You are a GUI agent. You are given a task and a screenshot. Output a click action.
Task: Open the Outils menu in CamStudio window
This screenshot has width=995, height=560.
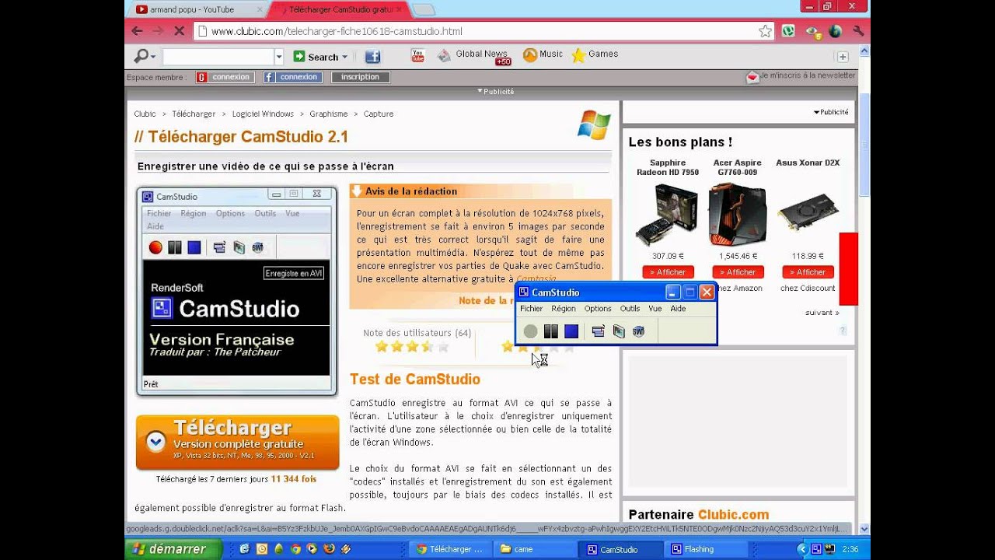pyautogui.click(x=630, y=309)
